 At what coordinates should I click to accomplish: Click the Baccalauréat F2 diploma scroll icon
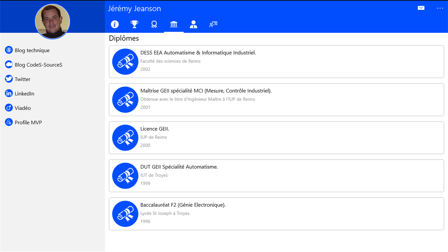125,214
